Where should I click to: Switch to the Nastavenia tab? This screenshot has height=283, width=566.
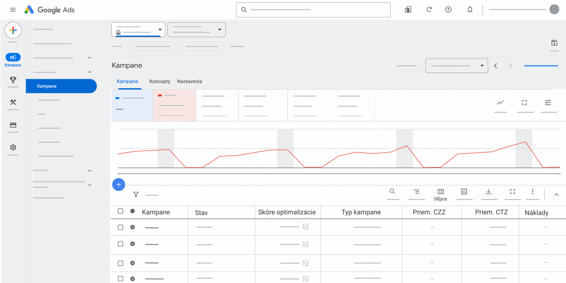click(190, 82)
